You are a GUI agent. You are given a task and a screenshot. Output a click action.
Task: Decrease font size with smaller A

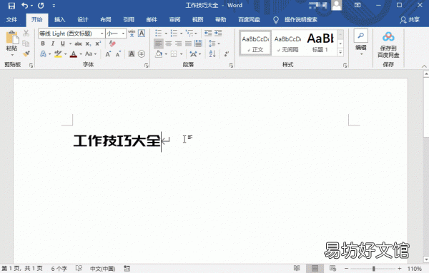tap(118, 54)
